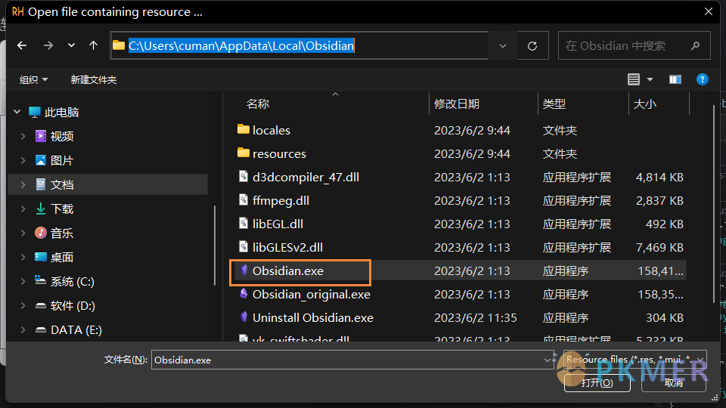Click the navigation pane scrollbar
726x408 pixels.
click(215, 245)
